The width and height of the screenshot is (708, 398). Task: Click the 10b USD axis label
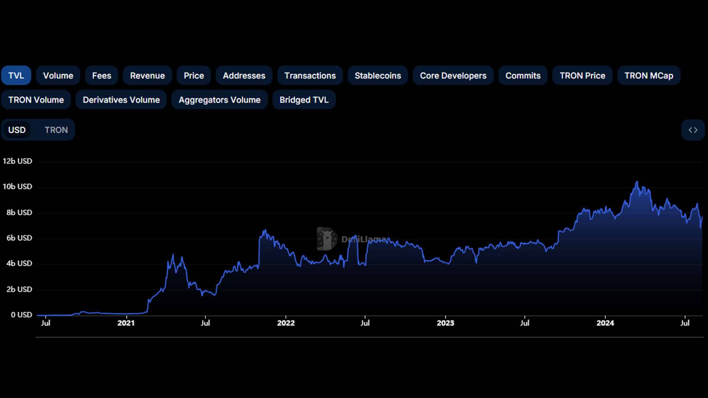coord(17,186)
